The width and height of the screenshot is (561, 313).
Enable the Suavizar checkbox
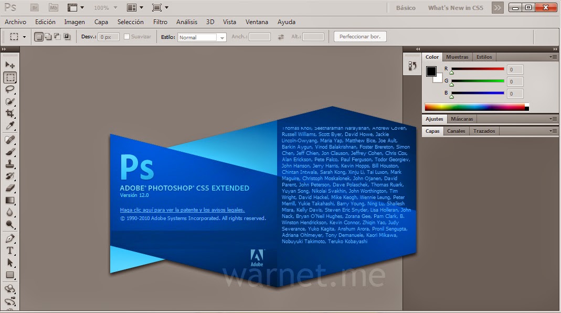click(x=126, y=37)
